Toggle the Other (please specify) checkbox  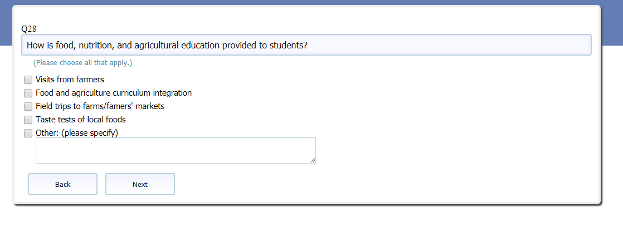tap(28, 133)
